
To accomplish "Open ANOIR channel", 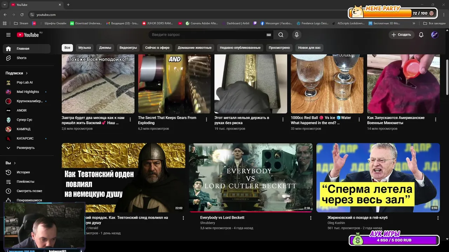I will [27, 110].
